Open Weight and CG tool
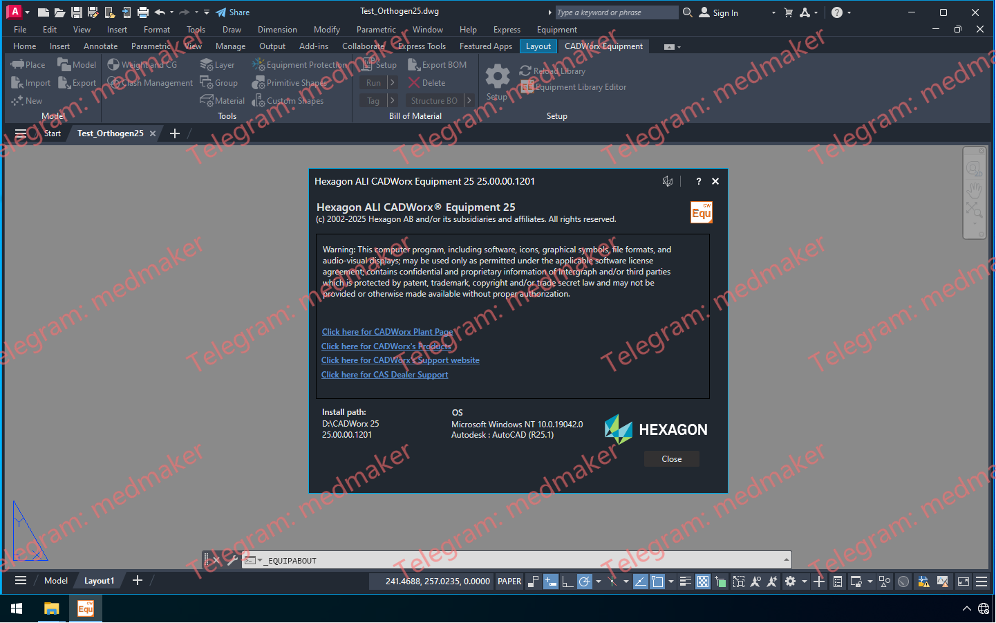 coord(142,65)
